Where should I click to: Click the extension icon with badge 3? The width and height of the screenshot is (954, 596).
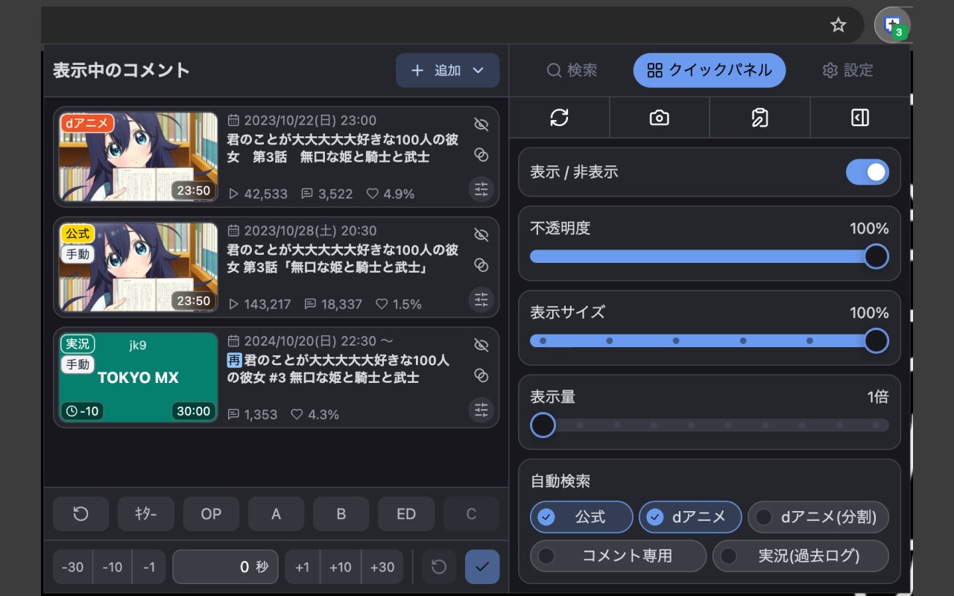[892, 25]
